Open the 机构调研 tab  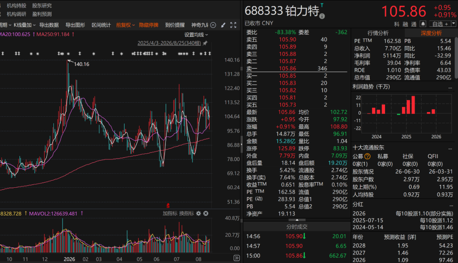coord(17,14)
